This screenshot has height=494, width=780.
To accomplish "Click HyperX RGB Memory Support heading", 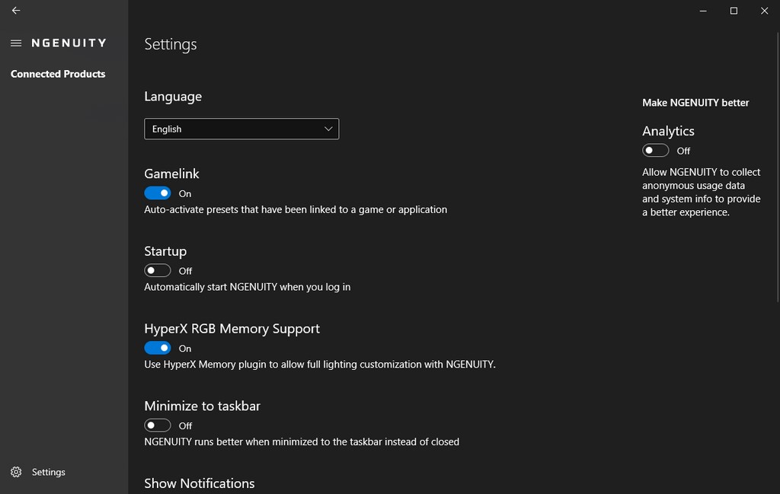I will coord(232,329).
